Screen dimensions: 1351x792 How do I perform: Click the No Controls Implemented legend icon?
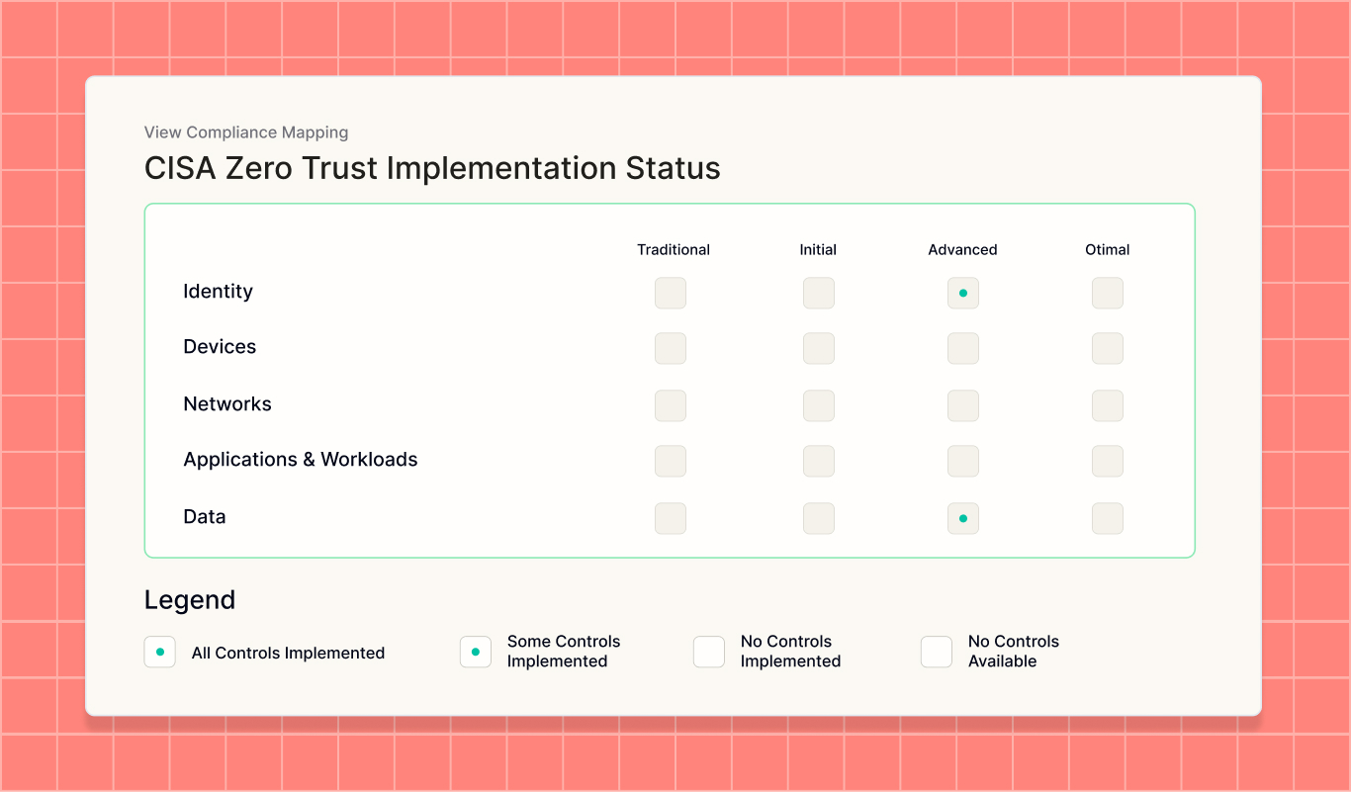709,652
